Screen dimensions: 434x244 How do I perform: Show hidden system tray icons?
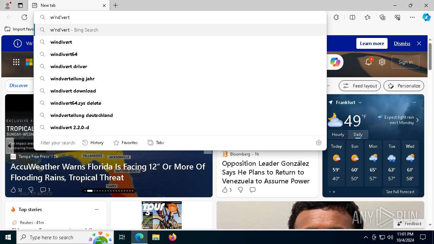366,237
